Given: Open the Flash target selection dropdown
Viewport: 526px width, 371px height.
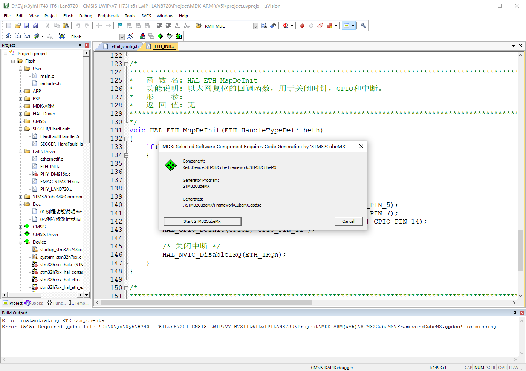Looking at the screenshot, I should [x=122, y=37].
